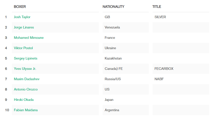The image size is (215, 118).
Task: Click the BOXER column header
Action: click(x=20, y=7)
